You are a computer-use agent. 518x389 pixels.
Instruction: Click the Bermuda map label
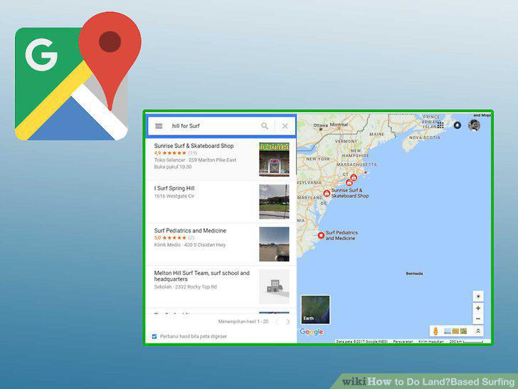[414, 274]
